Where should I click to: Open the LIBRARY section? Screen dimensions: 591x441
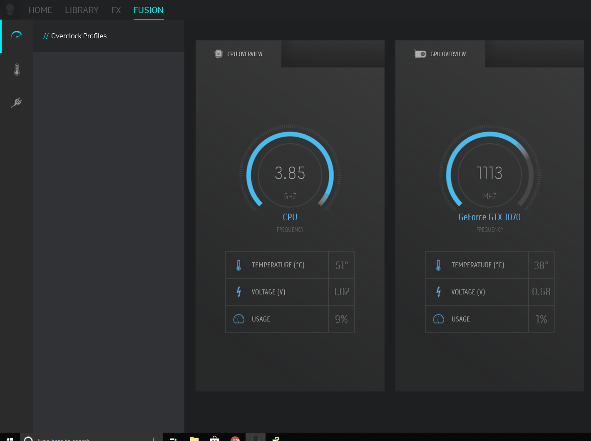(82, 10)
